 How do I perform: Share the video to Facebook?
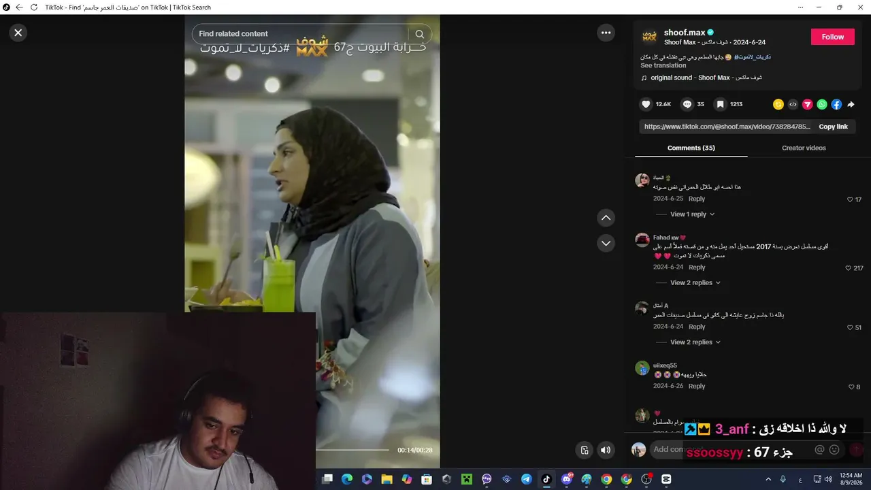tap(836, 104)
